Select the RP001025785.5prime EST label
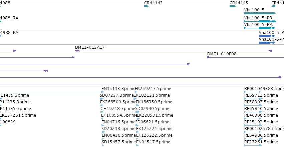284x147 pixels. click(x=264, y=129)
